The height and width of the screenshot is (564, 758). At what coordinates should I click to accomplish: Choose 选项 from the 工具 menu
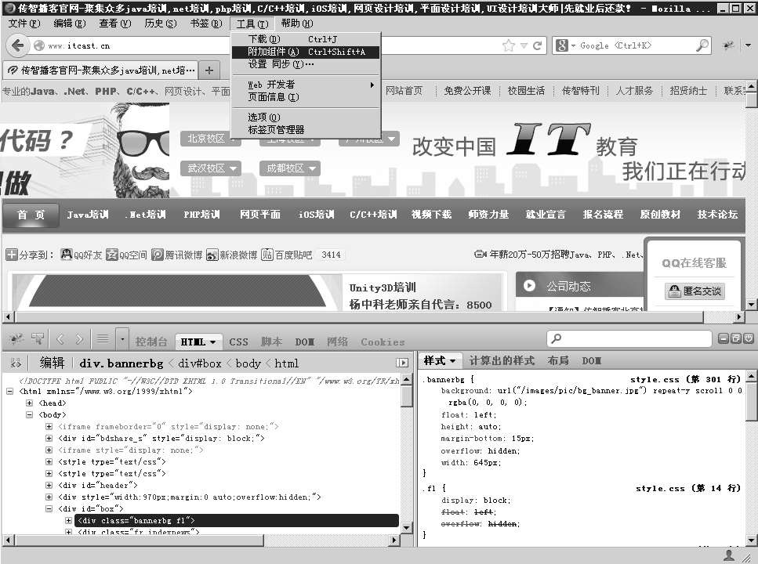pos(306,117)
